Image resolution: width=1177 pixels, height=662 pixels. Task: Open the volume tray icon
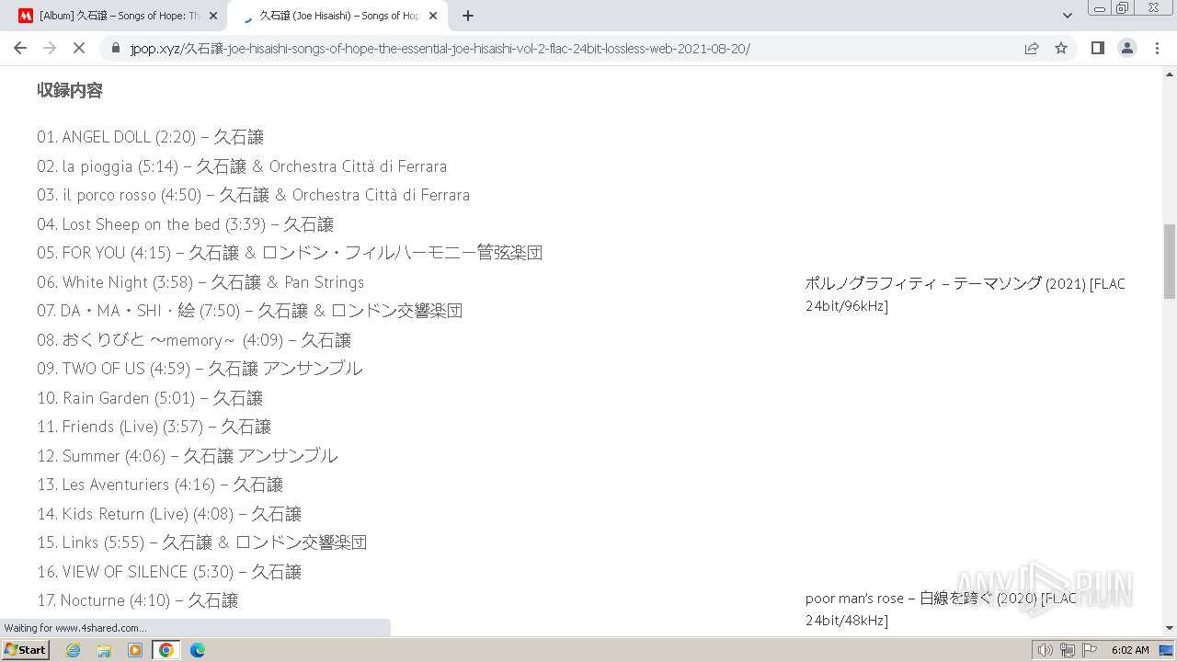click(x=1045, y=650)
